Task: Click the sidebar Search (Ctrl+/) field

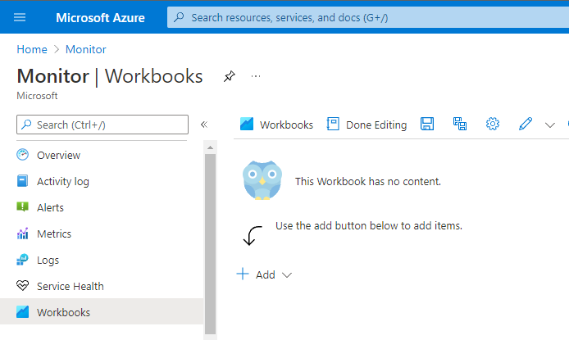Action: point(102,125)
